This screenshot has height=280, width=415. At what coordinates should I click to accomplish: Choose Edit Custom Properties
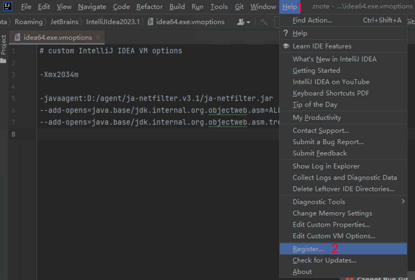pyautogui.click(x=343, y=225)
